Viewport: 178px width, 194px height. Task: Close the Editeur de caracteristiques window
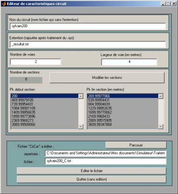pos(174,4)
